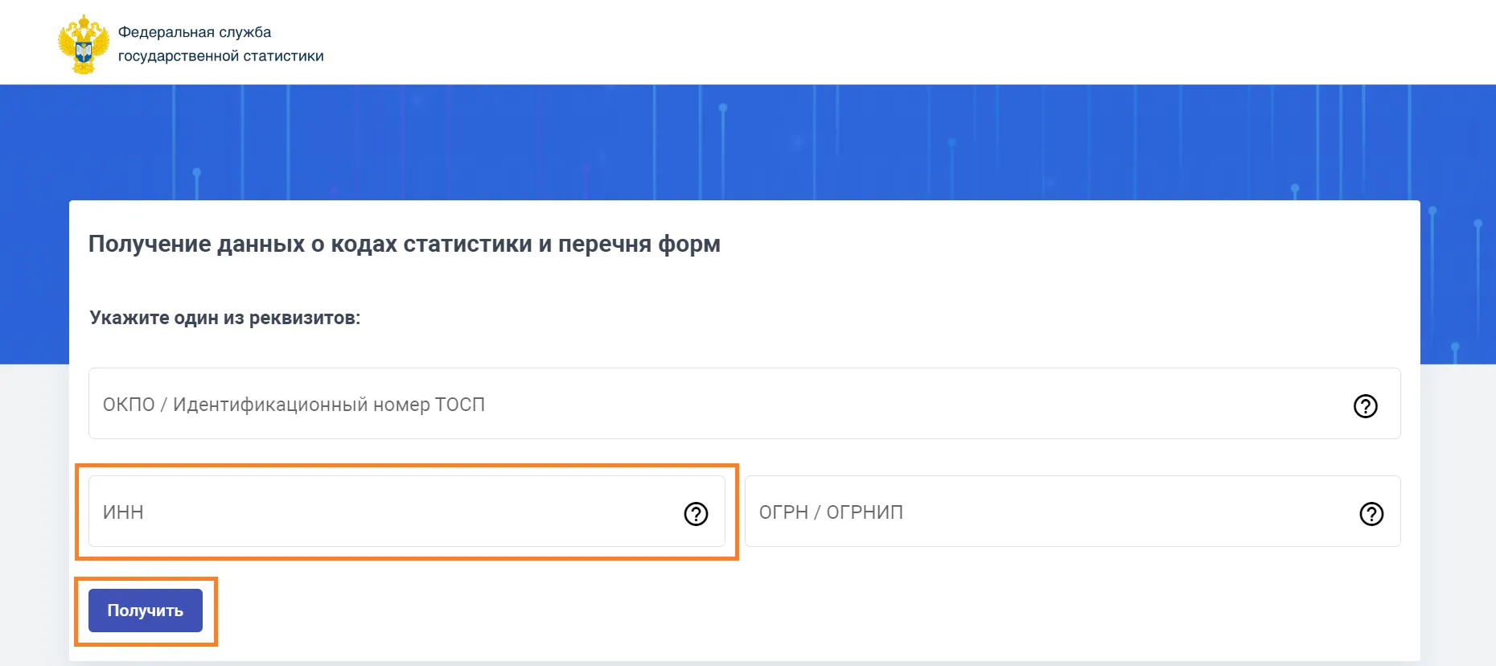This screenshot has width=1496, height=666.
Task: Click the Rosstat double-headed eagle emblem
Action: [83, 44]
